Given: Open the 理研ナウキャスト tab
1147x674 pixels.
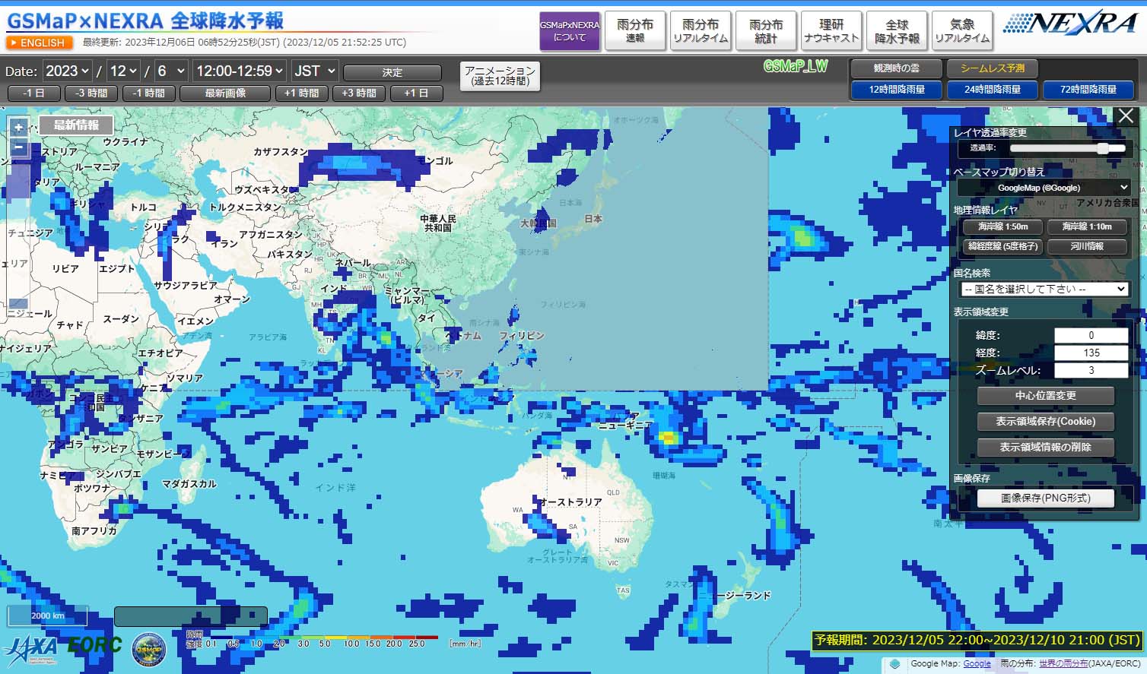Looking at the screenshot, I should pyautogui.click(x=831, y=31).
